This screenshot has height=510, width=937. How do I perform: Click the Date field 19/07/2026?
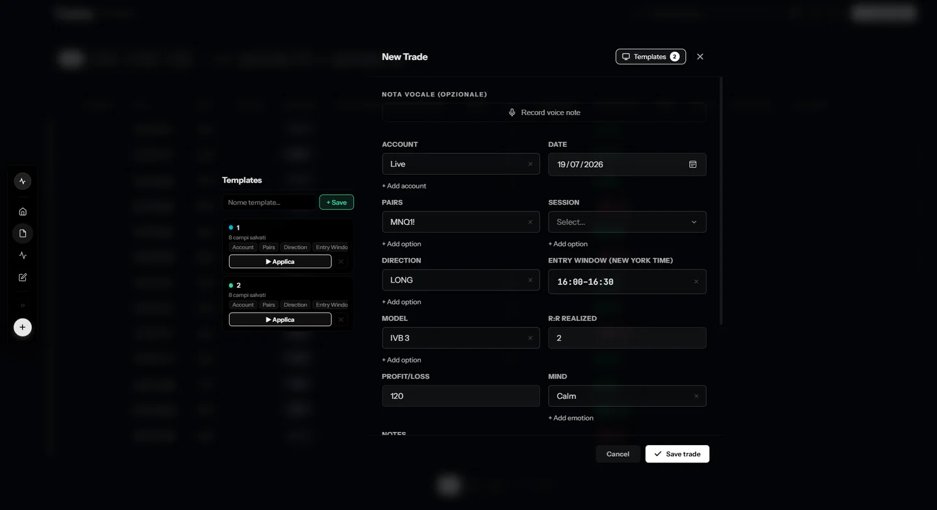click(x=627, y=164)
